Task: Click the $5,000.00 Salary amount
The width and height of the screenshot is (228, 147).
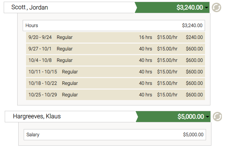Action: point(193,134)
